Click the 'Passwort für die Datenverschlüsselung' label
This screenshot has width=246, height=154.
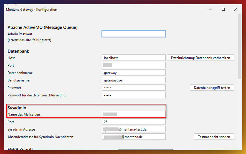37,95
